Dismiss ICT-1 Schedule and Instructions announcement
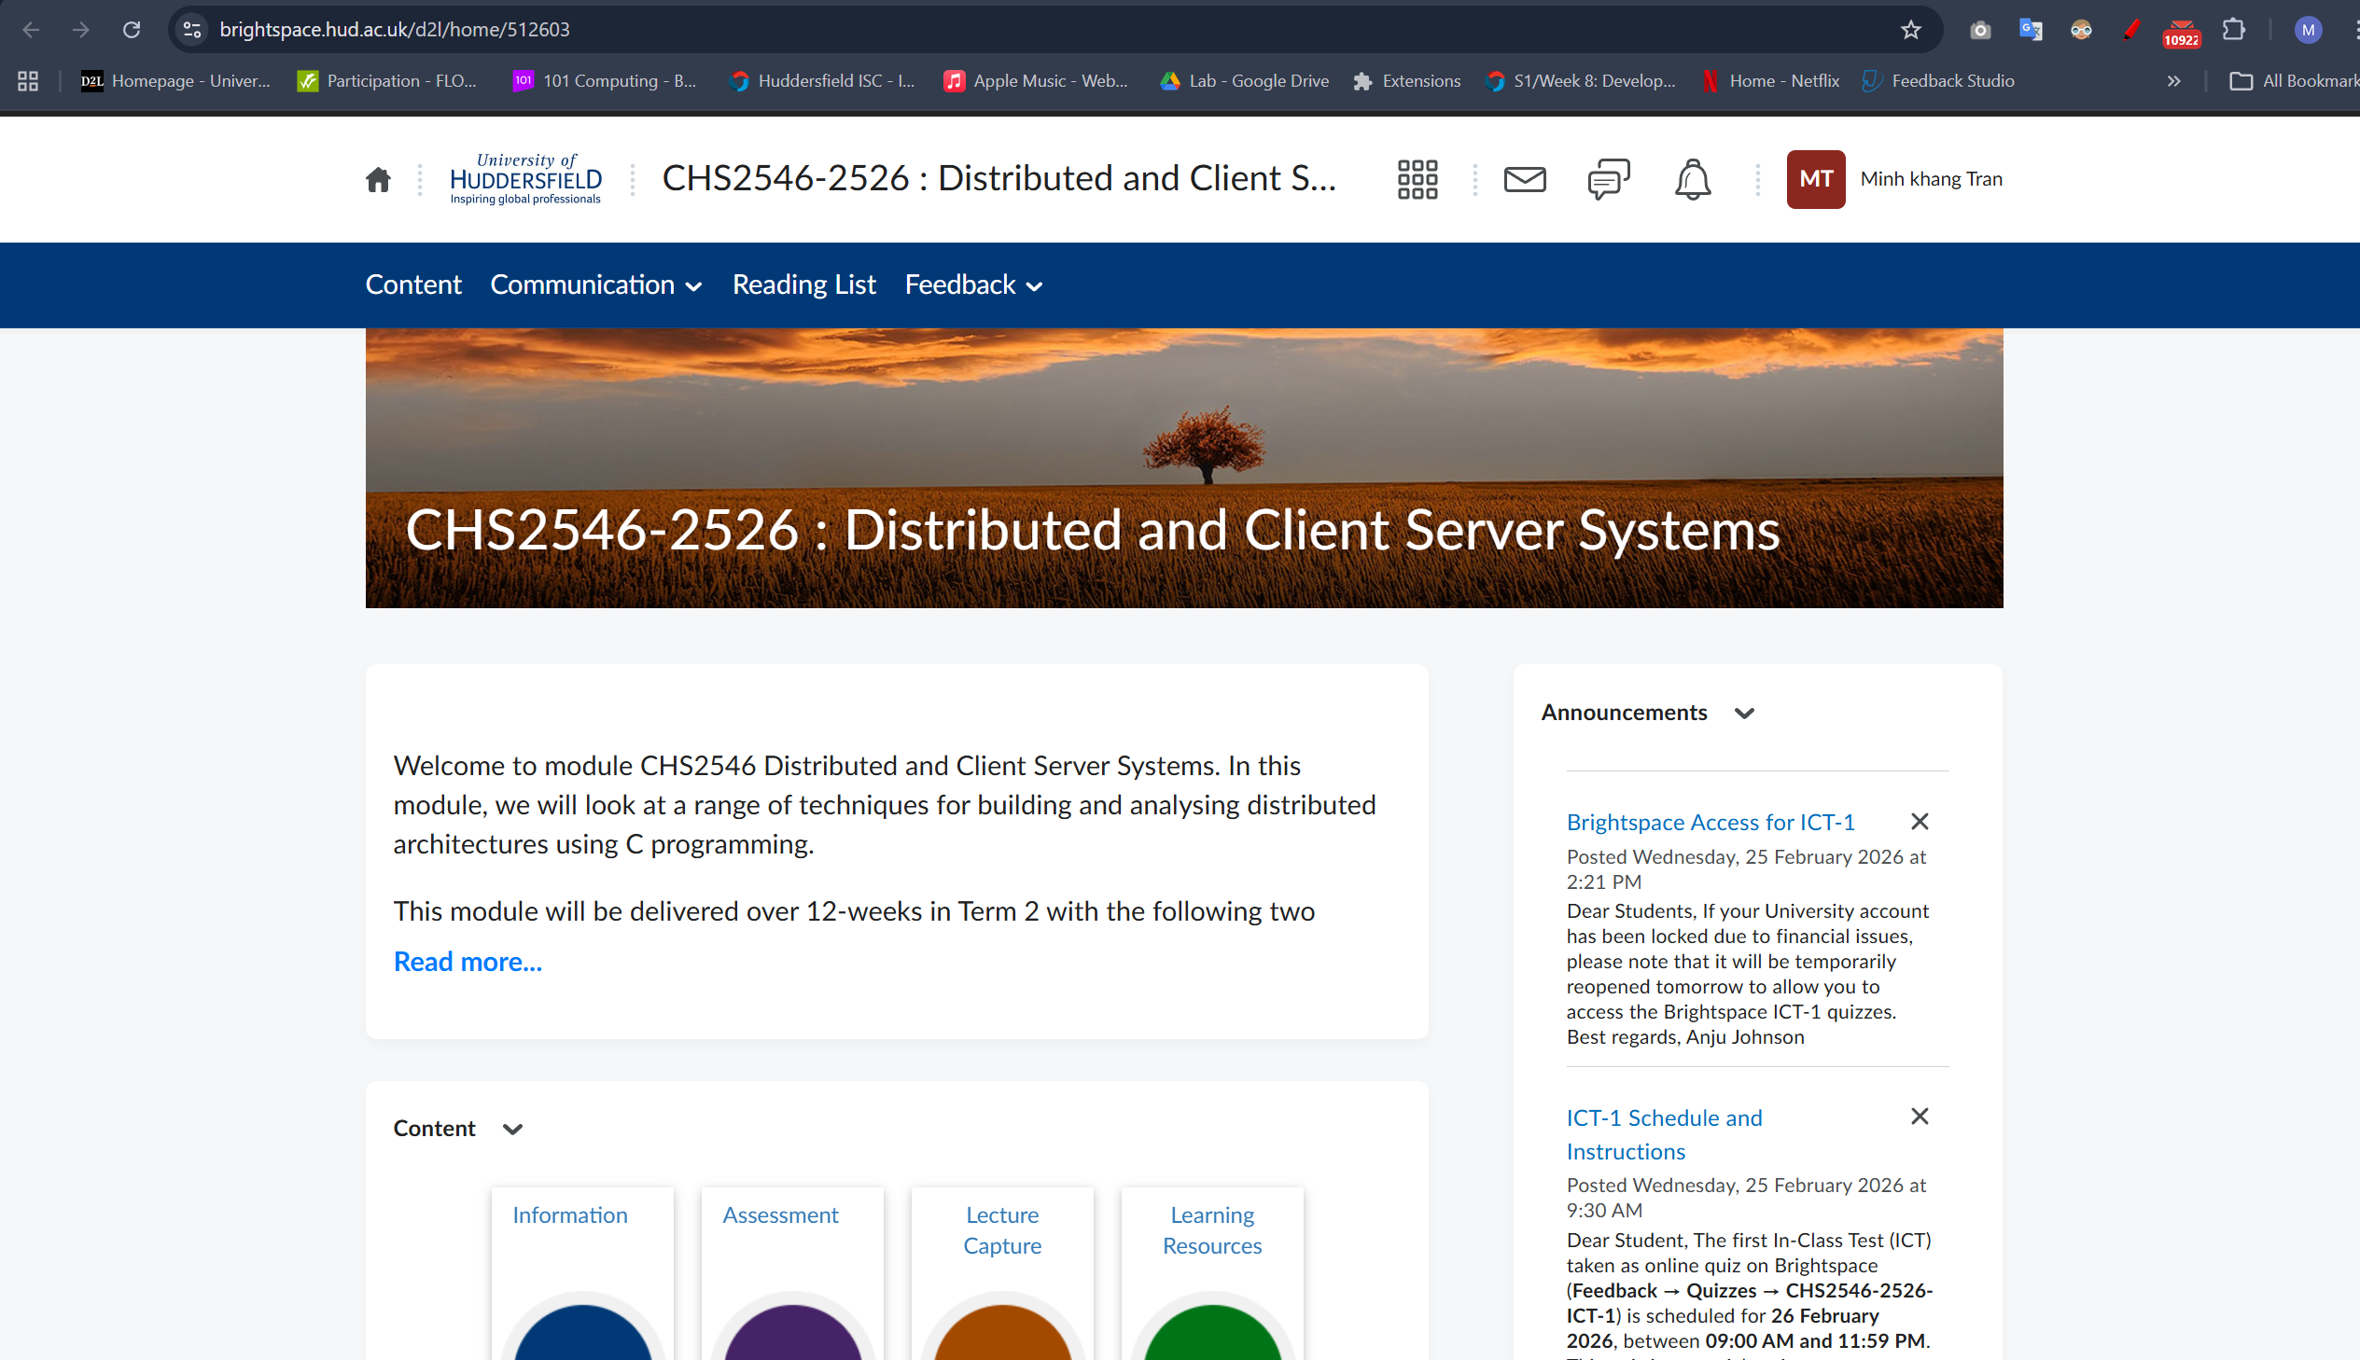 click(1919, 1117)
